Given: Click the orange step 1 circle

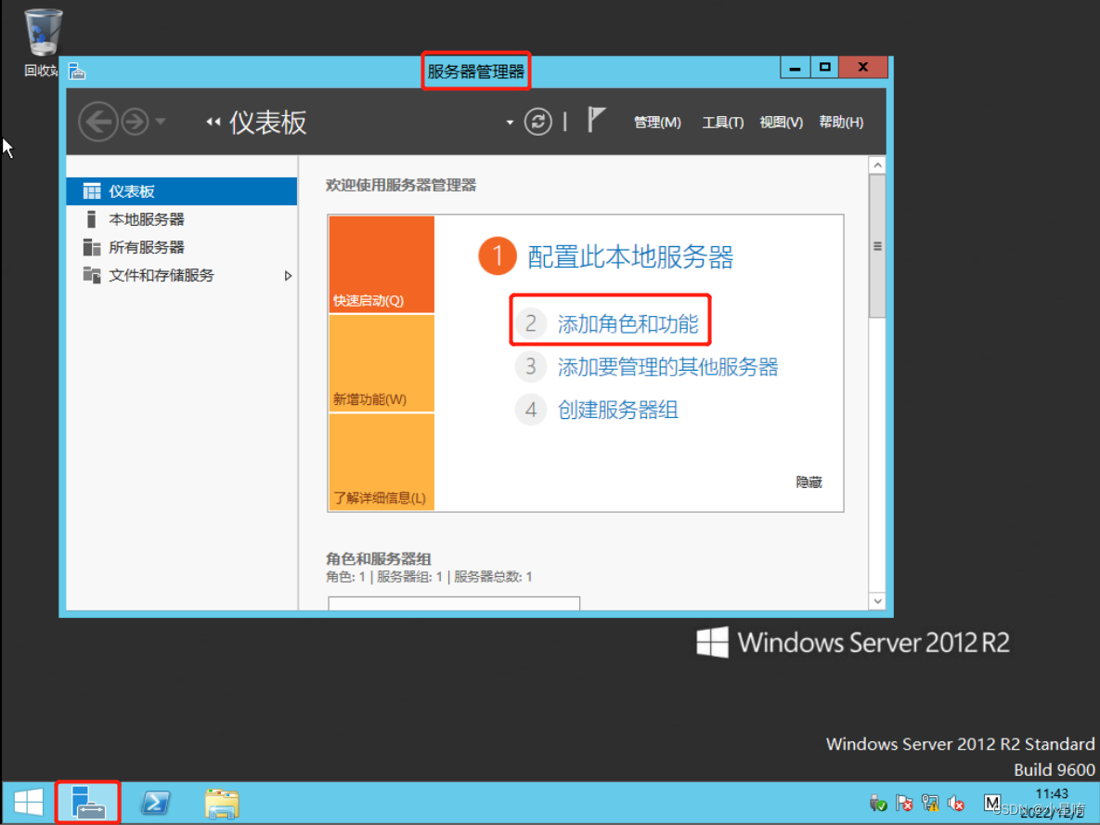Looking at the screenshot, I should (498, 255).
